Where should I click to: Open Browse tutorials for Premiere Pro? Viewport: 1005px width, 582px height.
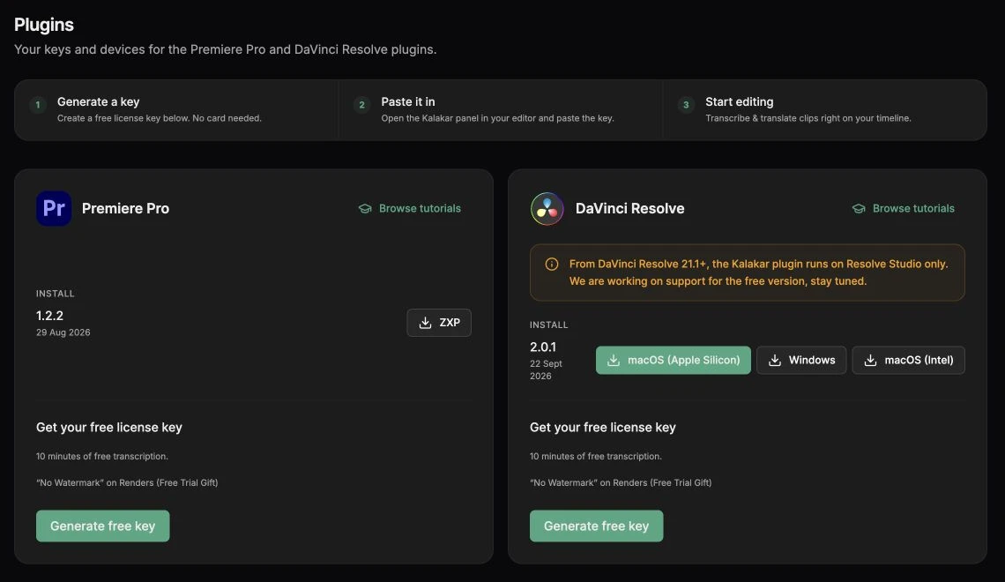pos(410,208)
